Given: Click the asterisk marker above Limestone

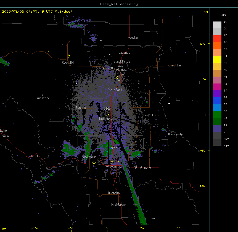Looking at the screenshot, I should (42, 95).
